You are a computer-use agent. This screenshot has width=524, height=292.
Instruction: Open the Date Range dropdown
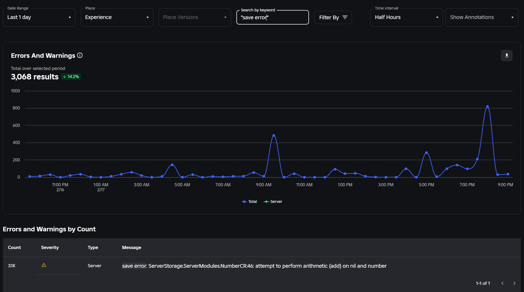tap(39, 17)
